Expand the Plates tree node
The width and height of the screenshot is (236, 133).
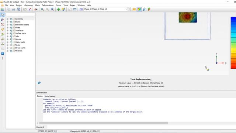coord(7,28)
